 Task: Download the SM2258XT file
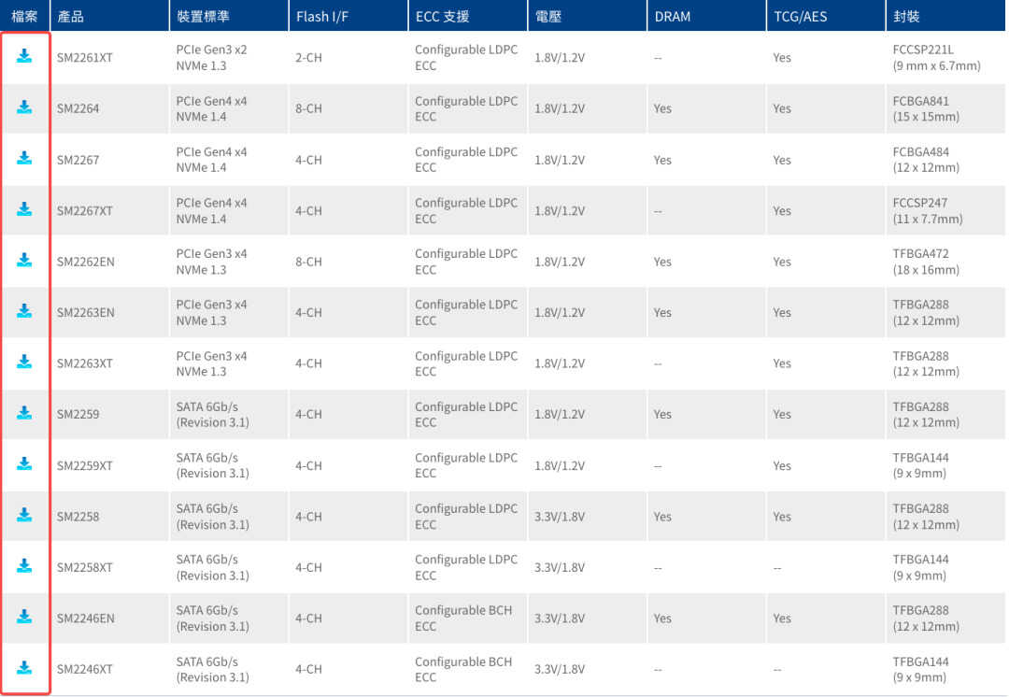pos(24,565)
